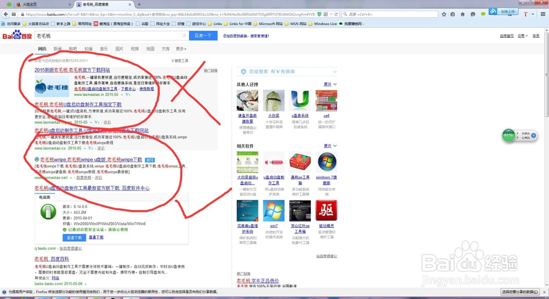This screenshot has height=299, width=549.
Task: Close the 老毛桃_百度搜索 tab
Action: (x=130, y=4)
